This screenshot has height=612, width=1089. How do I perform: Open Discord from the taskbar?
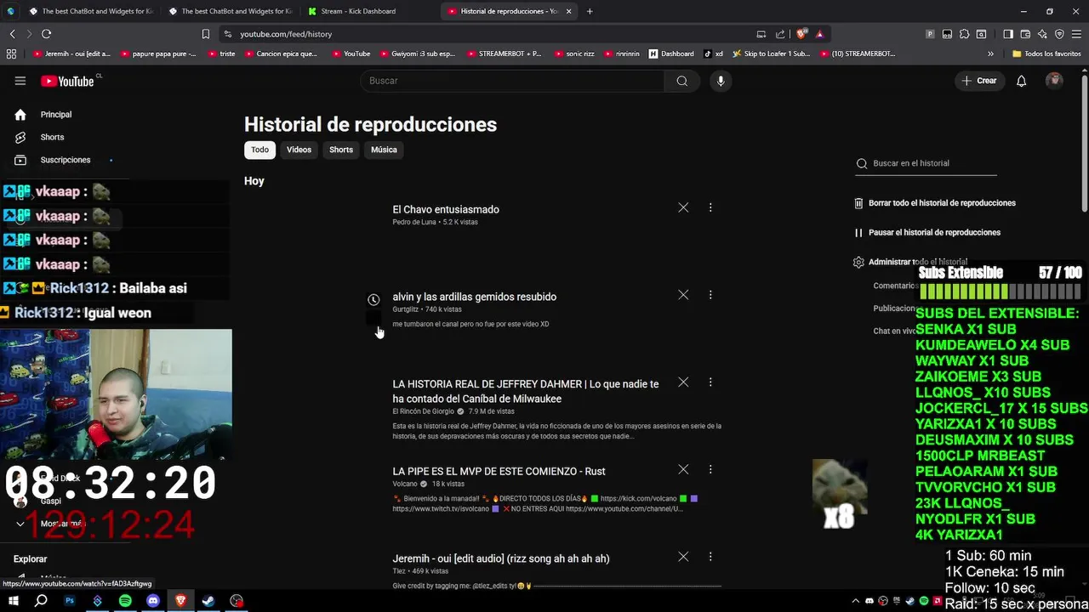(153, 601)
